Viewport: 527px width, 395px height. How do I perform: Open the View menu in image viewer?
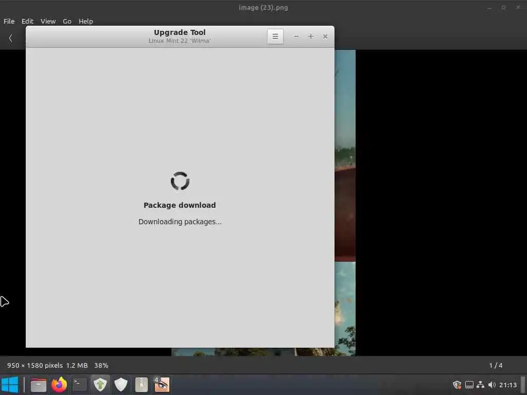(x=48, y=21)
